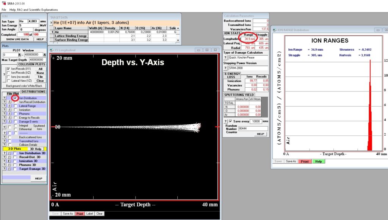Open ? help for Lateral Range row
Screen dimensions: 388x220
[x=4, y=106]
